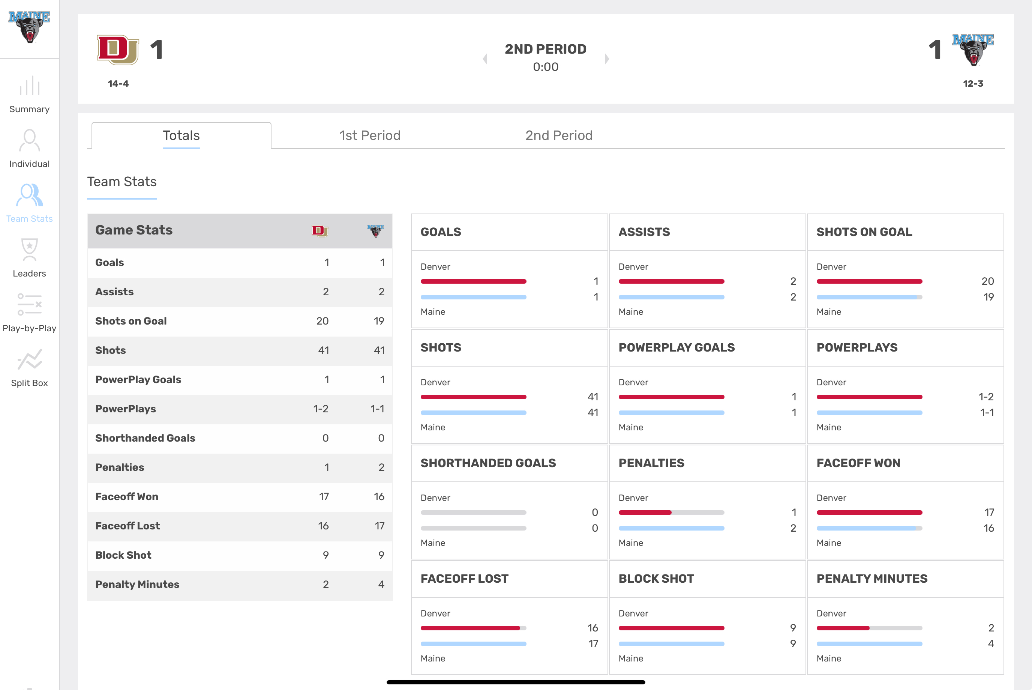1032x690 pixels.
Task: Click the SHORTHANDED GOALS card title
Action: [488, 463]
